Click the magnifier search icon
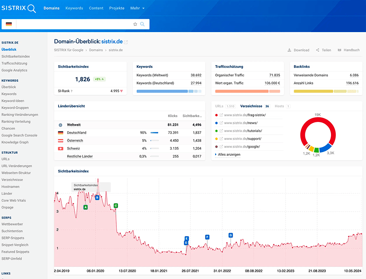This screenshot has height=279, width=366. pyautogui.click(x=142, y=24)
